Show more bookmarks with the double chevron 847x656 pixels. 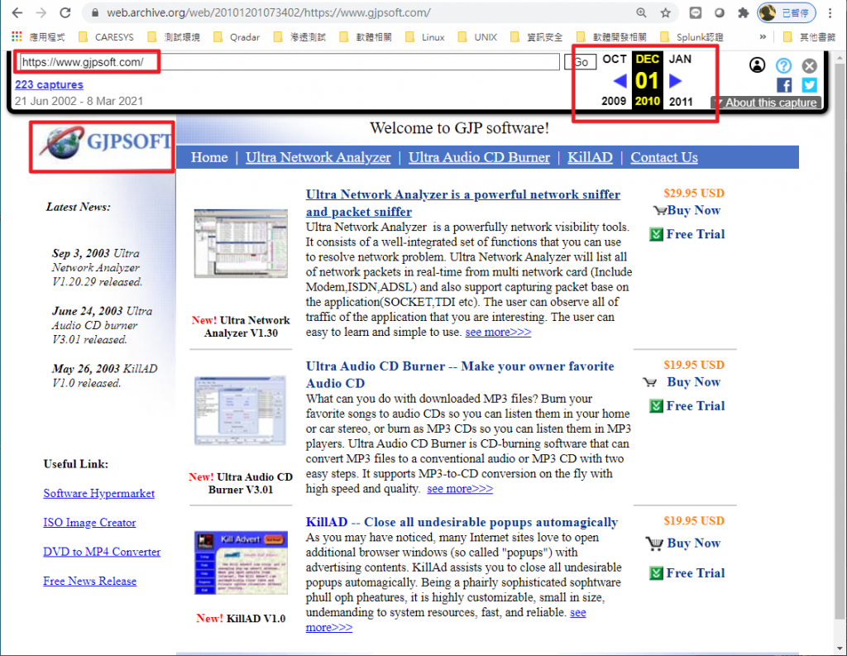point(763,36)
